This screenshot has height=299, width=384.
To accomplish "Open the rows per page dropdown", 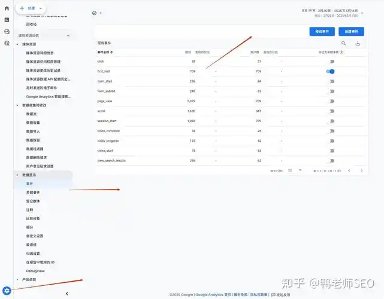I will coord(295,170).
